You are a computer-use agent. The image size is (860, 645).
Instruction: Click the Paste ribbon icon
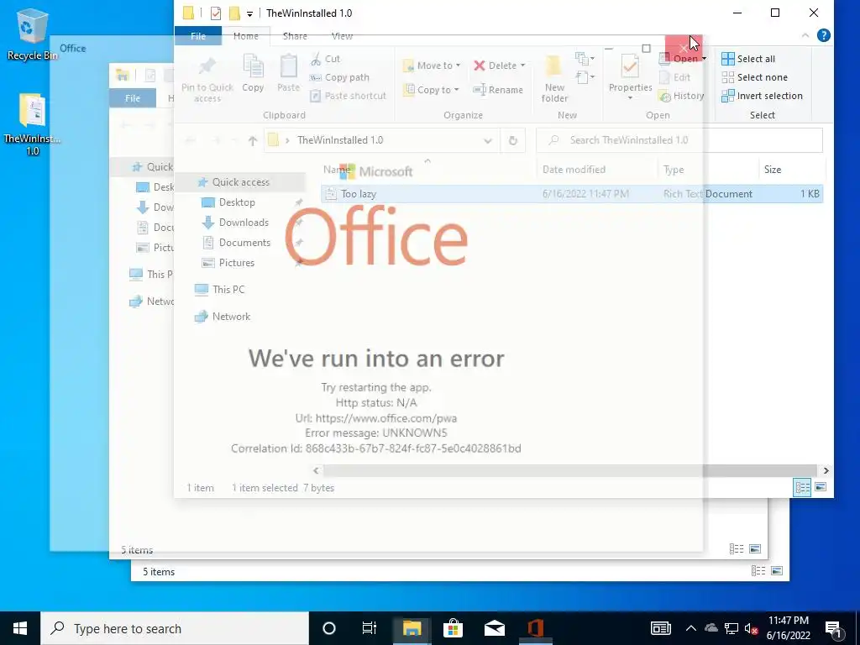[289, 73]
